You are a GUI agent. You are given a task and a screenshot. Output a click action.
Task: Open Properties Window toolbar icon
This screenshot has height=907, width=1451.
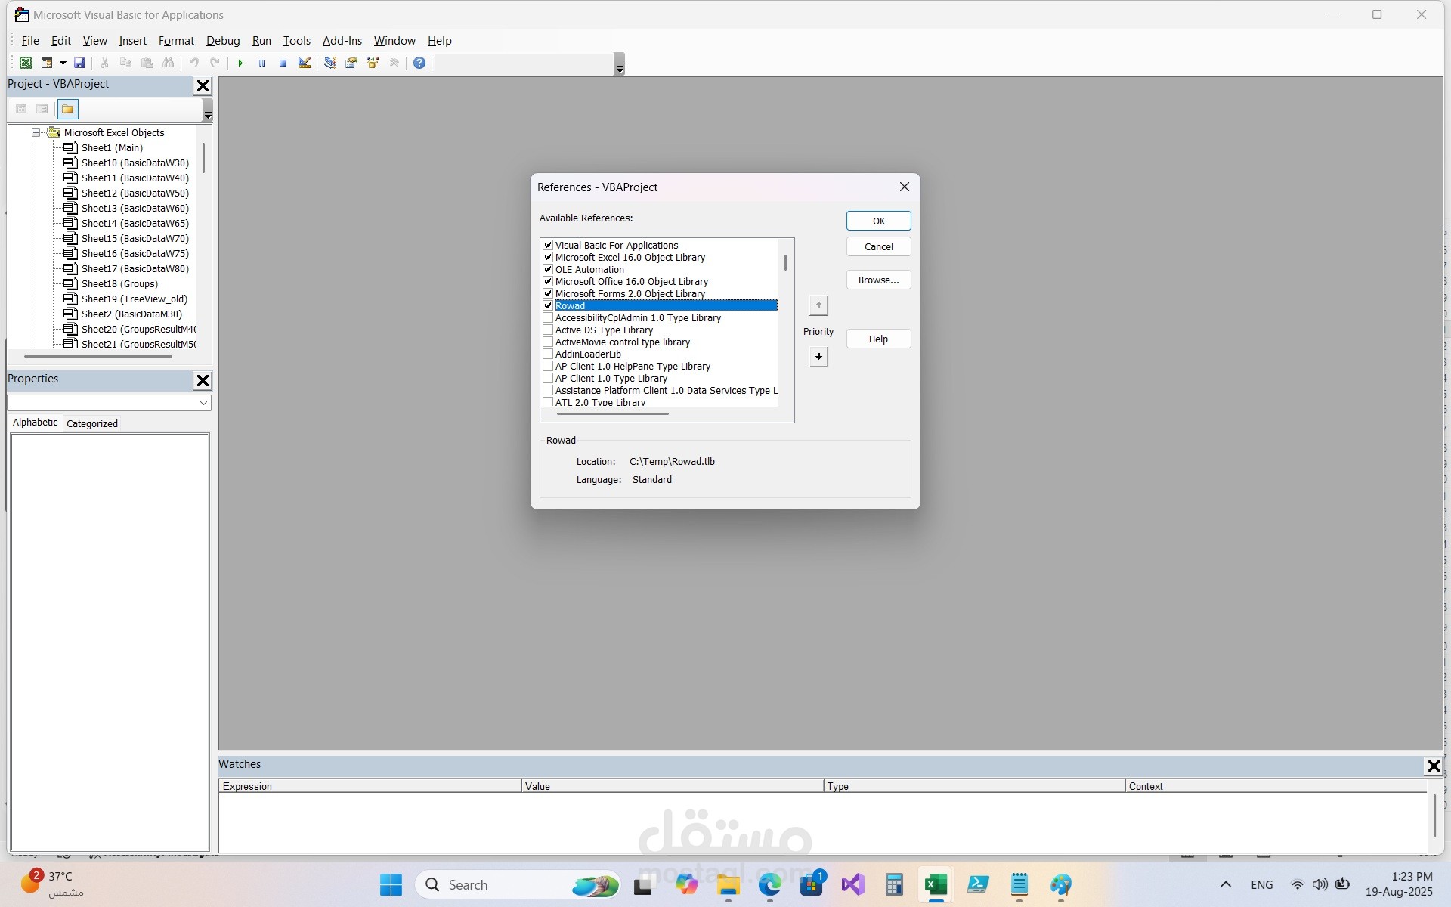[x=351, y=63]
